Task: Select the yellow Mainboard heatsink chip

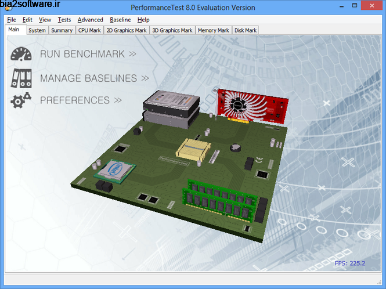Action: [x=193, y=150]
